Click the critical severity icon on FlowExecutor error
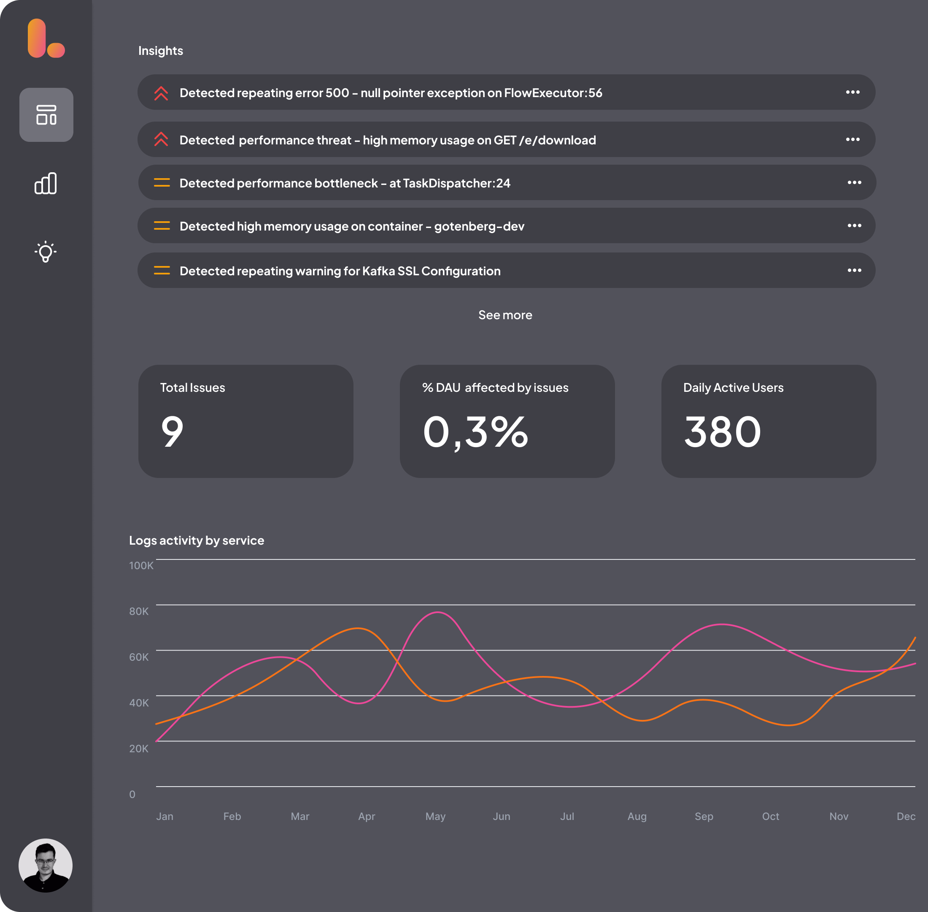This screenshot has height=912, width=928. point(162,93)
